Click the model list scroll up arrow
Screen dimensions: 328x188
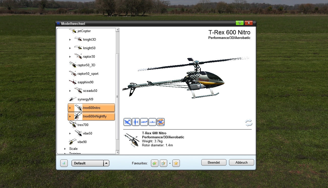point(117,30)
